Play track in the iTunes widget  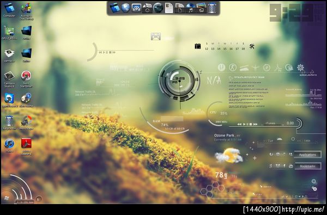pyautogui.click(x=244, y=124)
